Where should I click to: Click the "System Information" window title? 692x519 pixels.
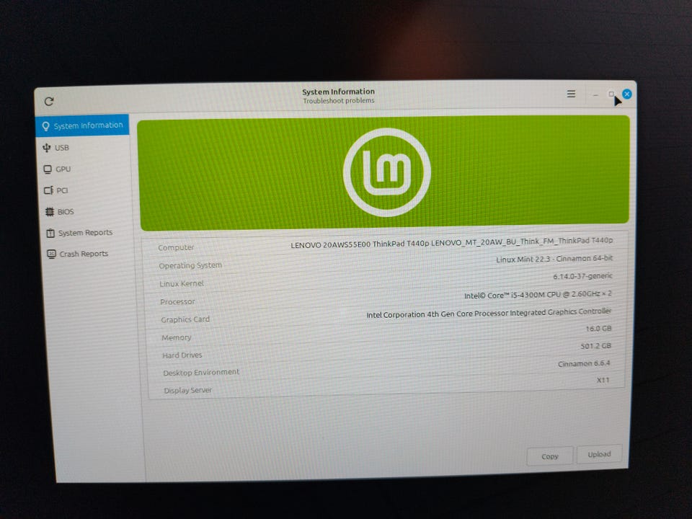[x=339, y=92]
